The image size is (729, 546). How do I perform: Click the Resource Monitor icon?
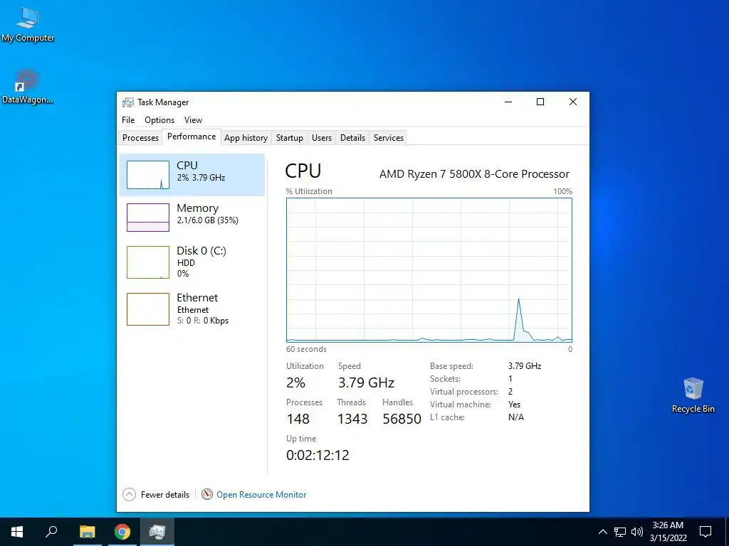207,495
